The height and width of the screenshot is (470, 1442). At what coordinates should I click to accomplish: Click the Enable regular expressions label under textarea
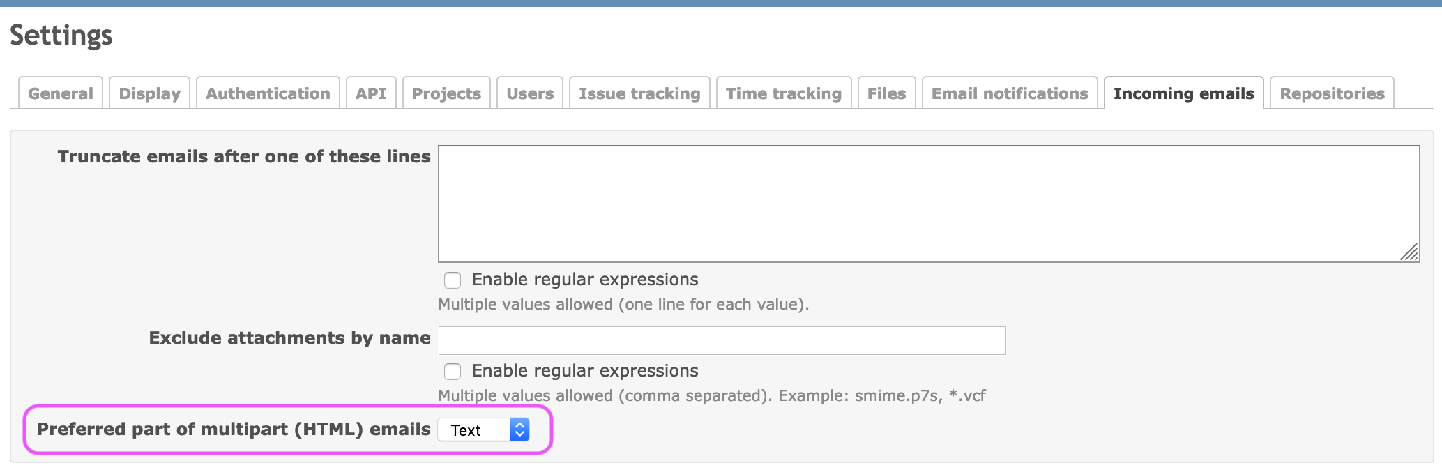click(585, 280)
